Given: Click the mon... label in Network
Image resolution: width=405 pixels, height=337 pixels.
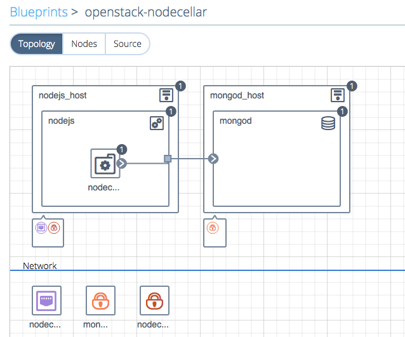Looking at the screenshot, I should [x=95, y=324].
